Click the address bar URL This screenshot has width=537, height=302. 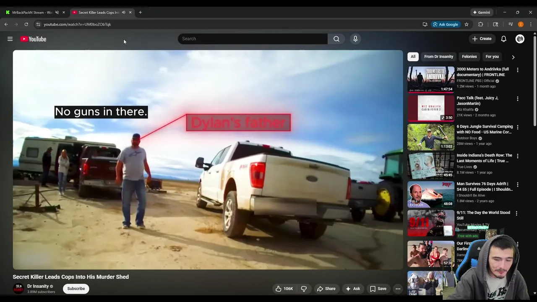[77, 24]
